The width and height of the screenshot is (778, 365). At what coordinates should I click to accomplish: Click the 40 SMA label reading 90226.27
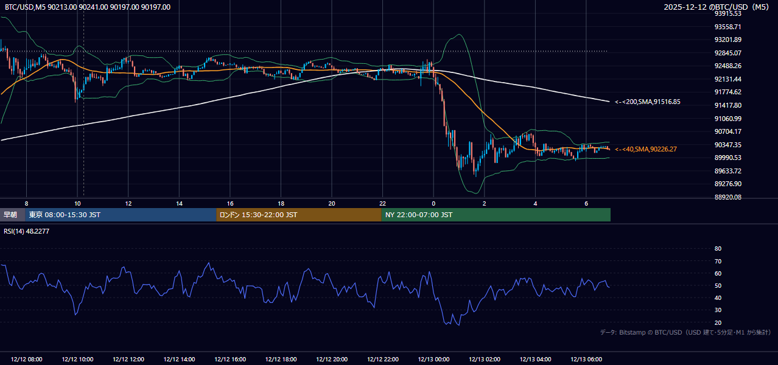[x=646, y=149]
